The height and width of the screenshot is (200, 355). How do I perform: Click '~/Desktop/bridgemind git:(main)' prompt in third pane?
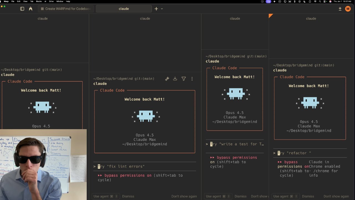236,56
